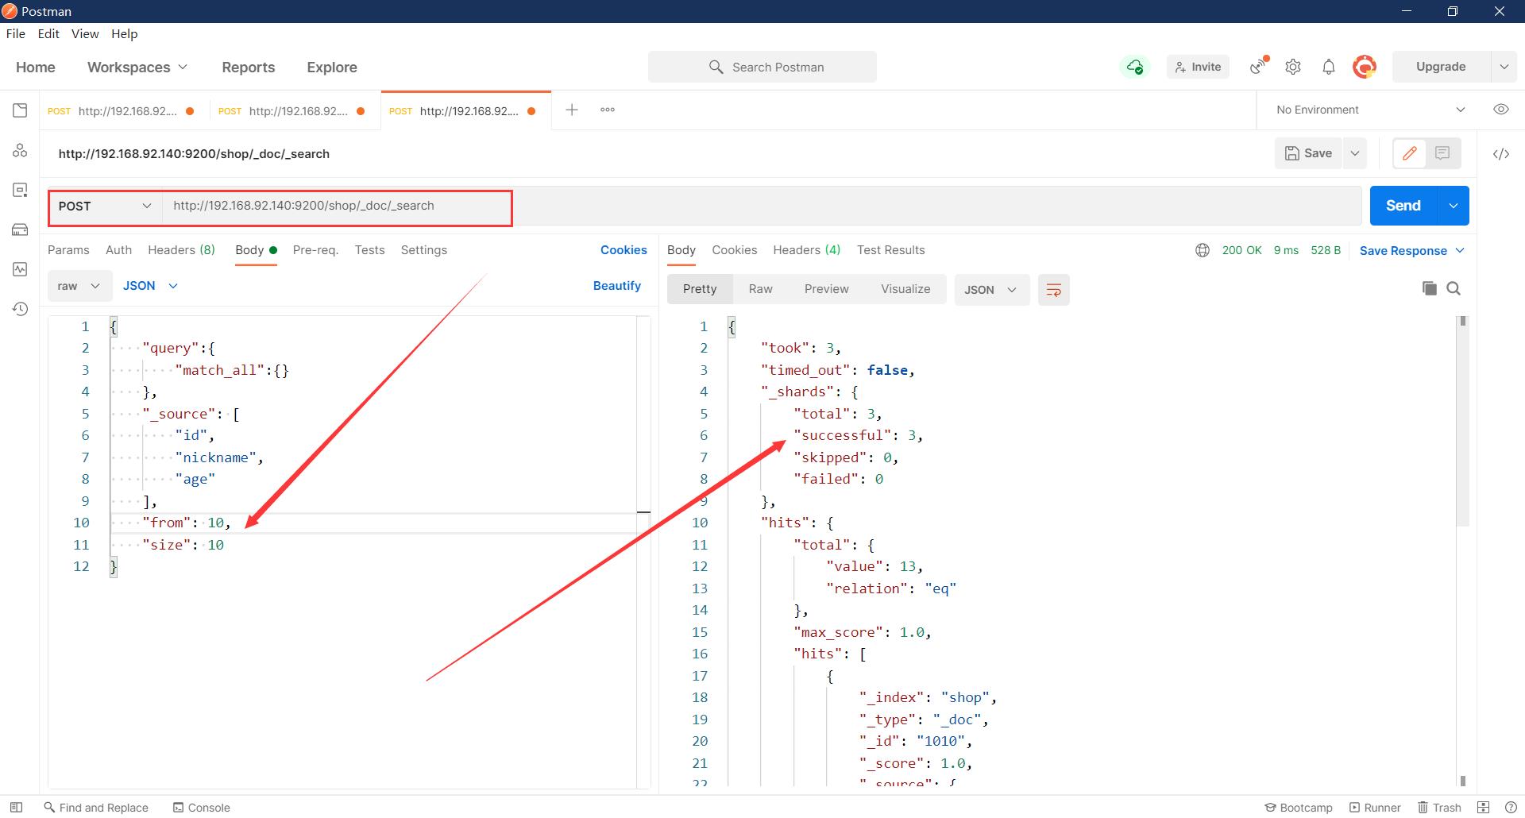Select the Visualize response view
The image size is (1525, 818).
[905, 289]
